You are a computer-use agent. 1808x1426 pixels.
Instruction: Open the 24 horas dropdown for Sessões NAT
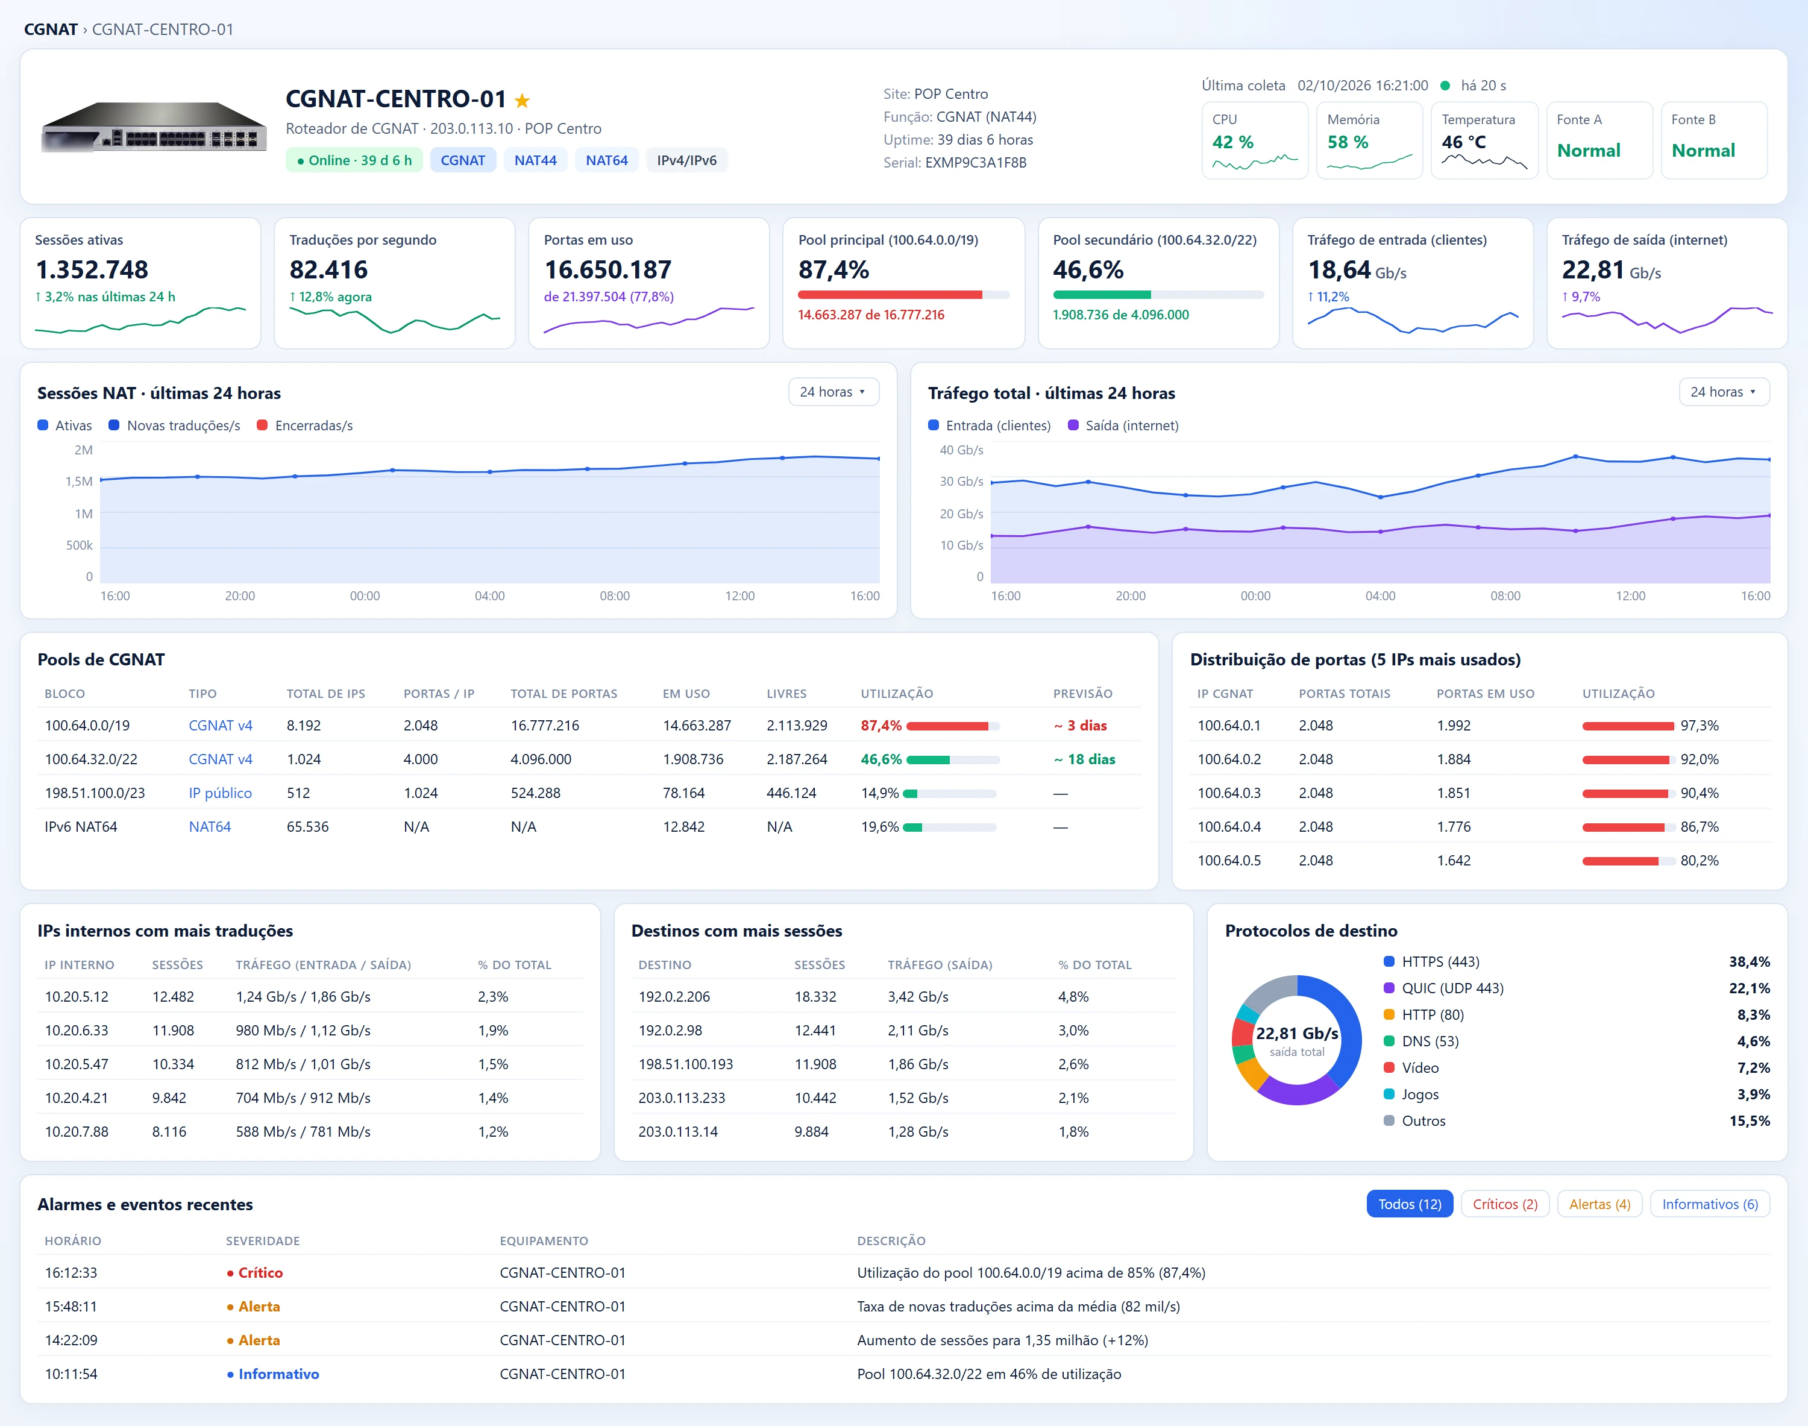[833, 392]
